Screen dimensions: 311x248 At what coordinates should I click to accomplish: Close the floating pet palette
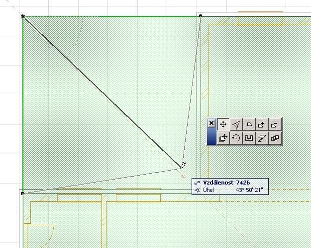pos(211,124)
